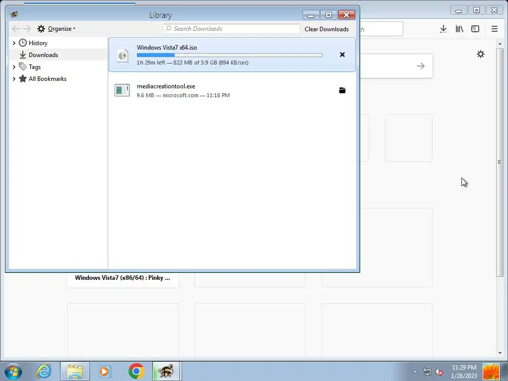Viewport: 508px width, 381px height.
Task: Click the browser page vertical scrollbar
Action: [x=500, y=162]
